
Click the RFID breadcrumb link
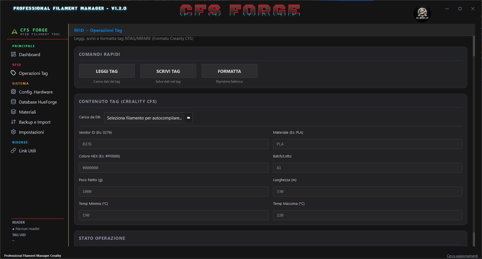[x=79, y=30]
